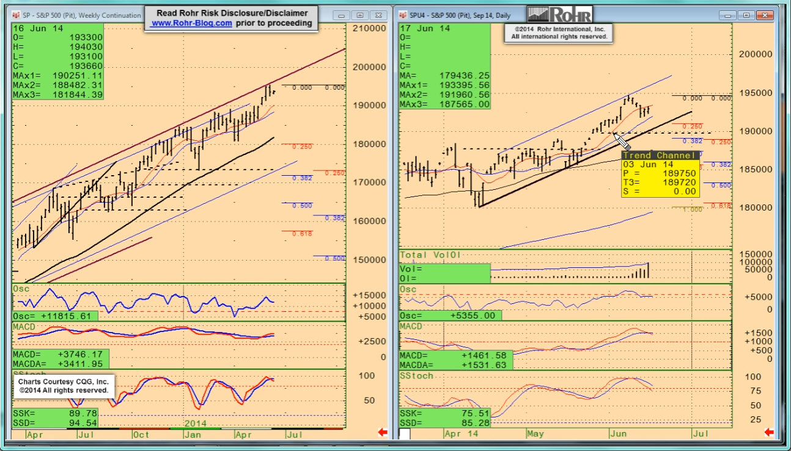Close the weekly SP chart window
The image size is (791, 451).
(x=378, y=15)
